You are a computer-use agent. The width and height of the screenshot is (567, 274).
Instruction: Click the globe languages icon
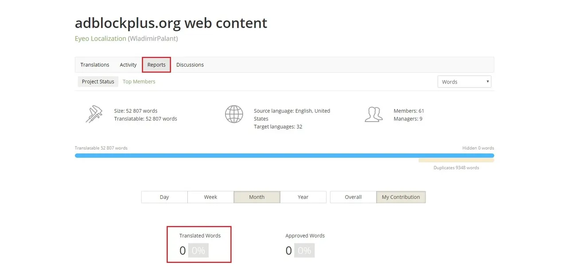(234, 114)
